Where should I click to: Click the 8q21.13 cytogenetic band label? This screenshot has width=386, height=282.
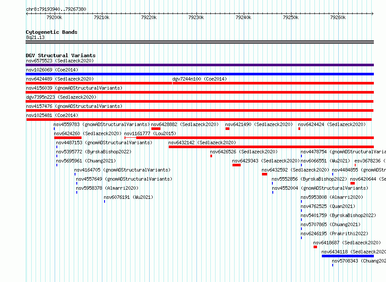tap(35, 37)
